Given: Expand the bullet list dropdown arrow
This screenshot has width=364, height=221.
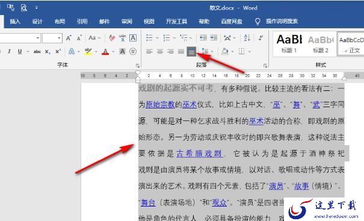Looking at the screenshot, I should (x=157, y=38).
